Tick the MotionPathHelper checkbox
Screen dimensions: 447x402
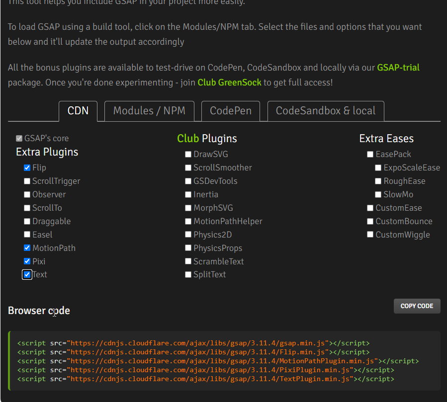coord(188,221)
